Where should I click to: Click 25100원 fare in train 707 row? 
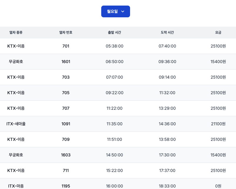tap(218, 108)
